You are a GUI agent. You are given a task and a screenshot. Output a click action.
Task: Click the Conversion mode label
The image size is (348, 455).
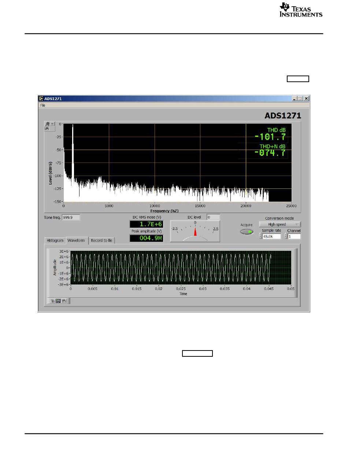click(x=279, y=218)
